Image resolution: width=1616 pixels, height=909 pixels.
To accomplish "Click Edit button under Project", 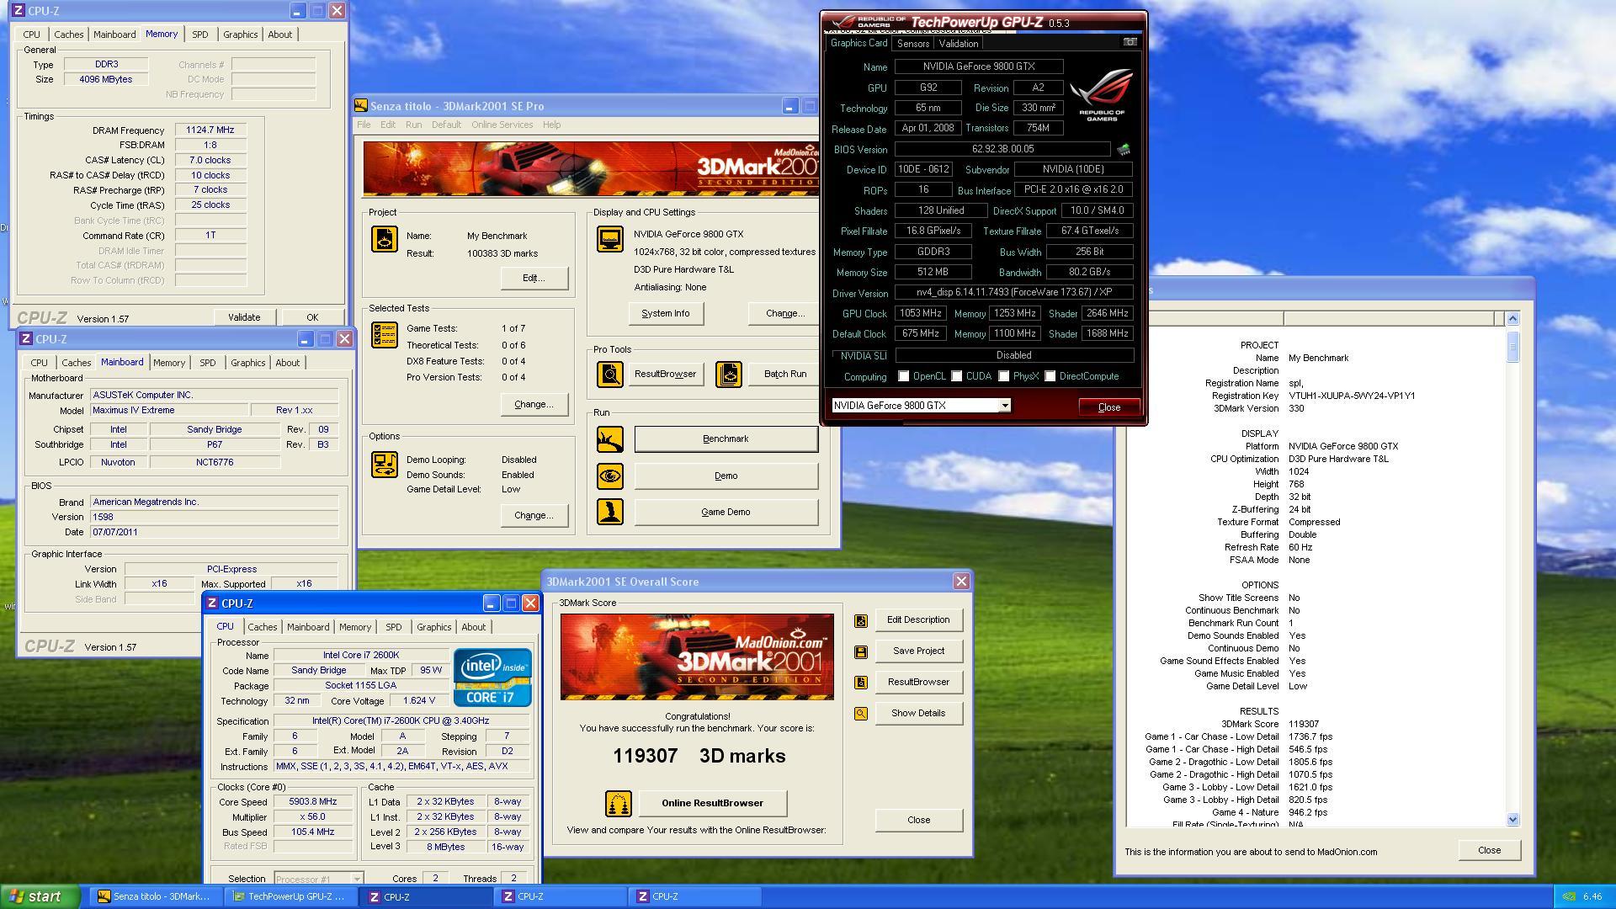I will pyautogui.click(x=534, y=278).
